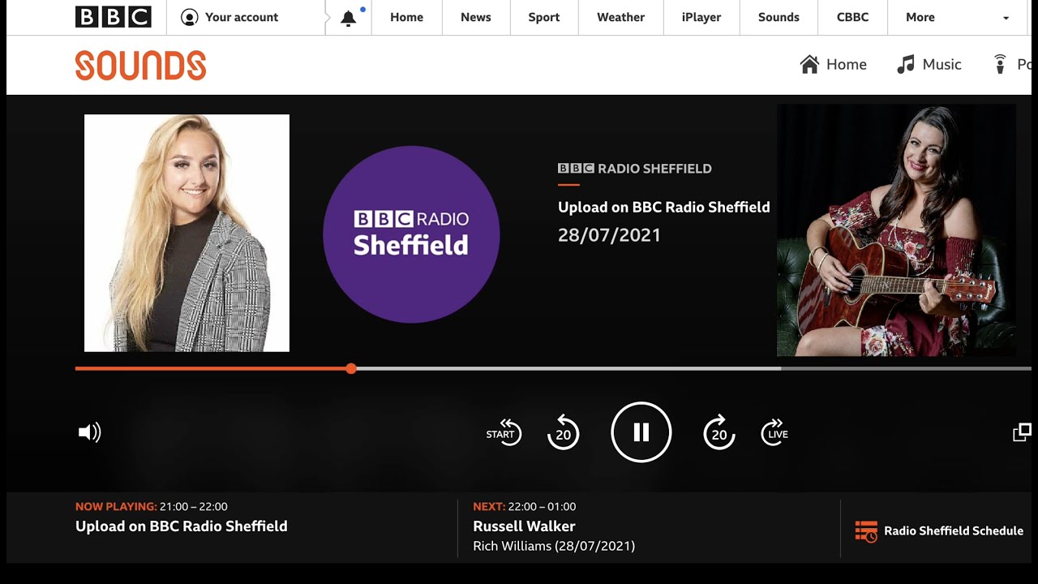Open the notifications bell

(349, 18)
